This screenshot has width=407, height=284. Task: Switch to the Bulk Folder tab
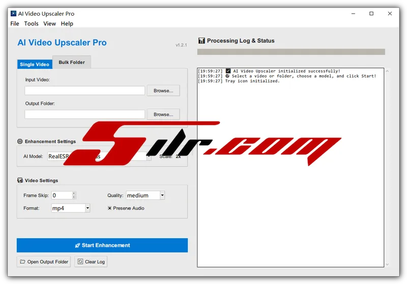point(71,62)
